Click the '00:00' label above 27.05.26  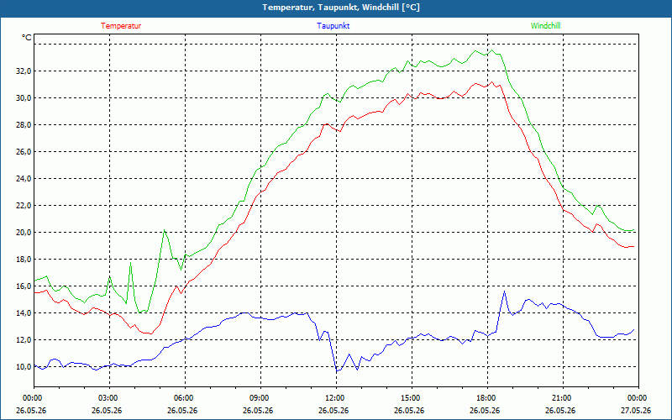[x=637, y=398]
